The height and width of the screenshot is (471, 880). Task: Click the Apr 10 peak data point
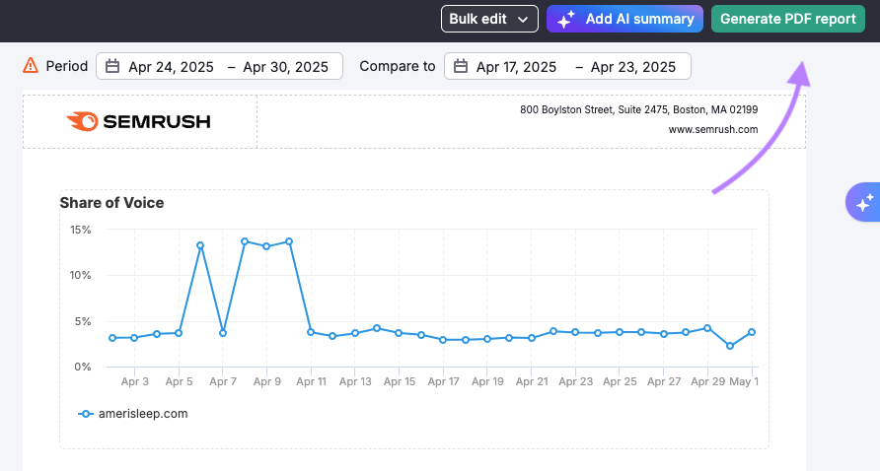pyautogui.click(x=289, y=241)
